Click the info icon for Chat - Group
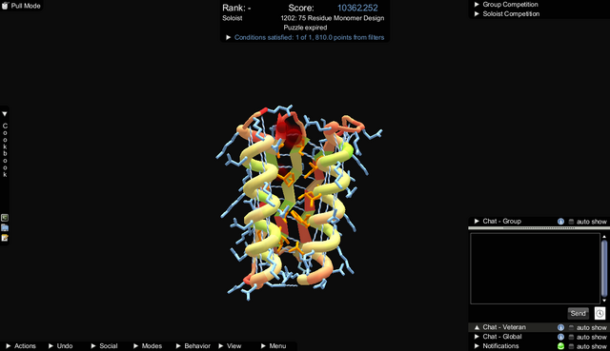 tap(560, 222)
